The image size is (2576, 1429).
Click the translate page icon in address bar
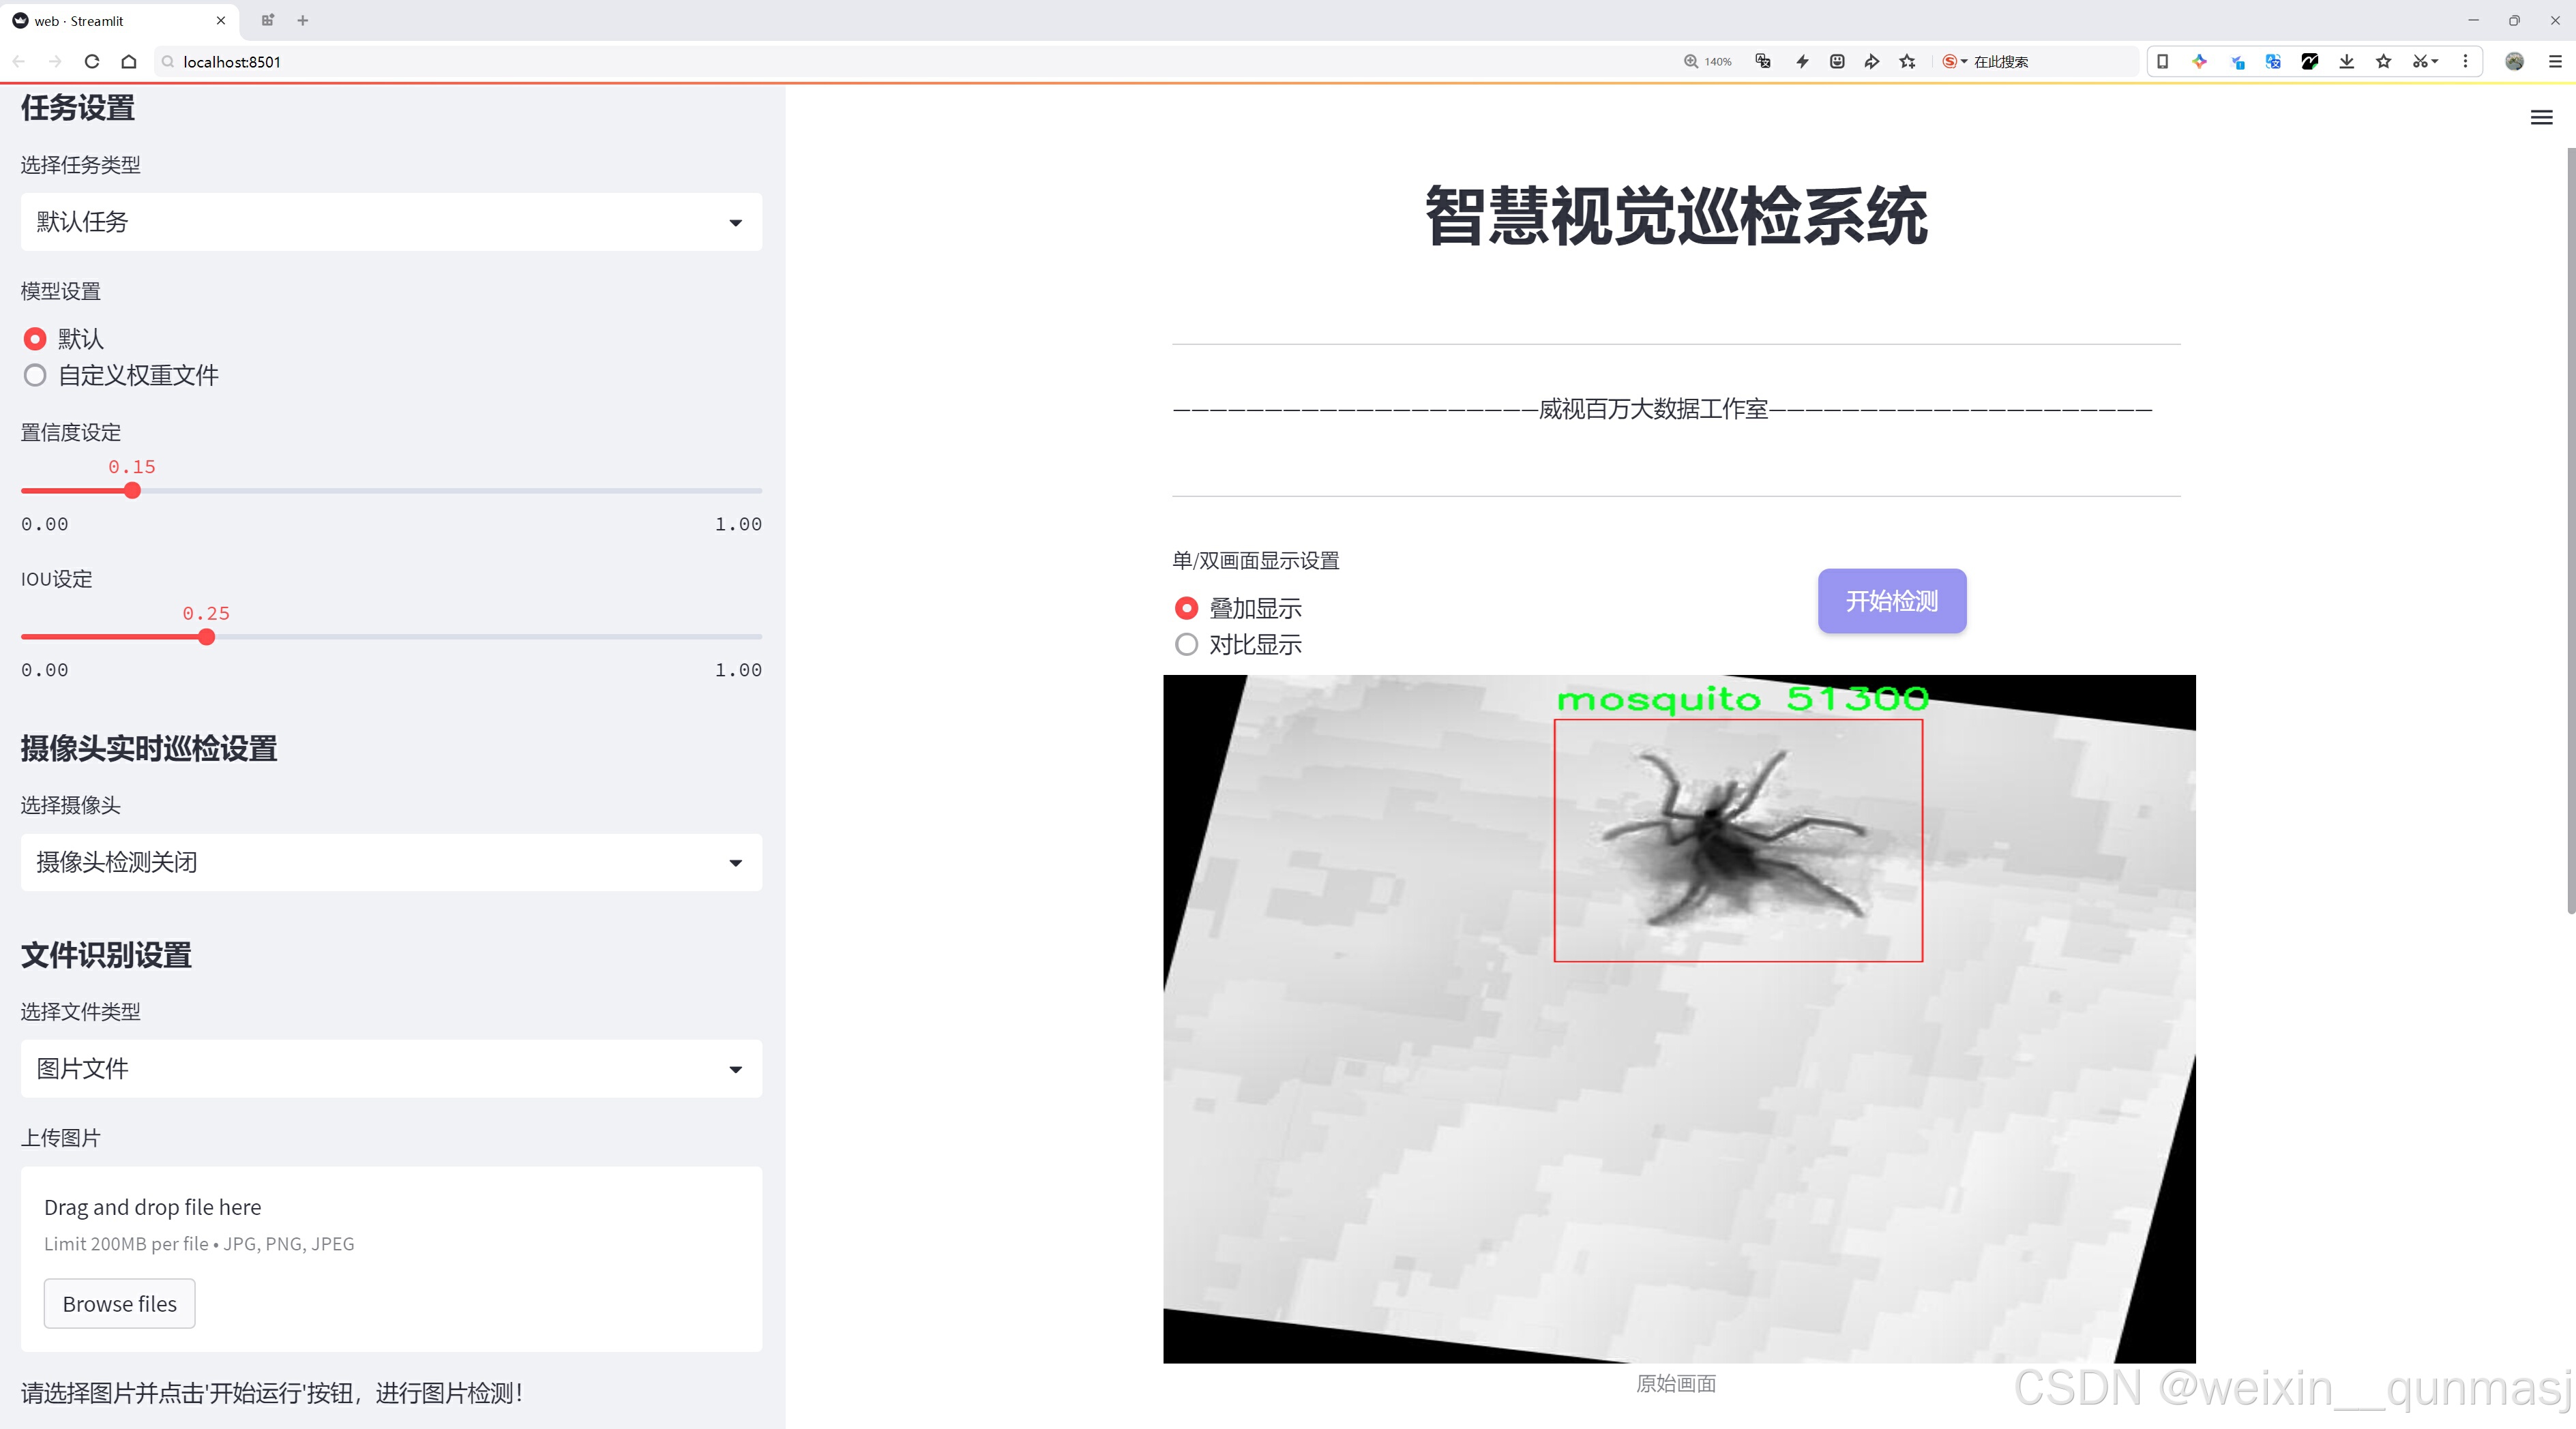pos(1763,62)
